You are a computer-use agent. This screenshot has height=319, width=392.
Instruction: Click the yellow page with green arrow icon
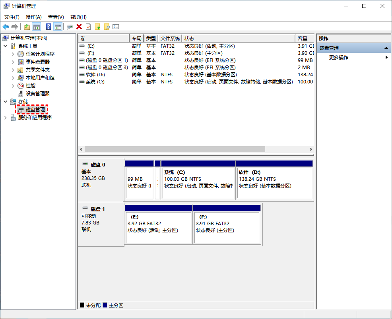97,27
